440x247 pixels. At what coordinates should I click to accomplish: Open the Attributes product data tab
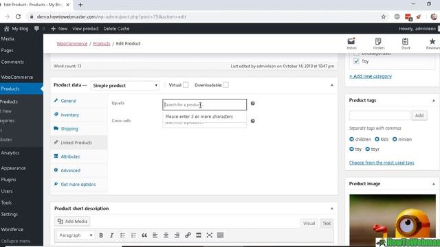(x=79, y=156)
